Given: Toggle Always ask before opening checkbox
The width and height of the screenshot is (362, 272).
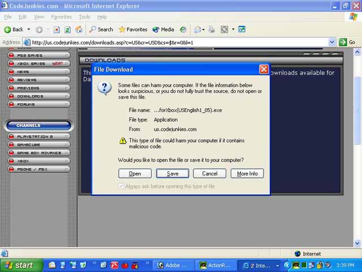Looking at the screenshot, I should [x=120, y=186].
